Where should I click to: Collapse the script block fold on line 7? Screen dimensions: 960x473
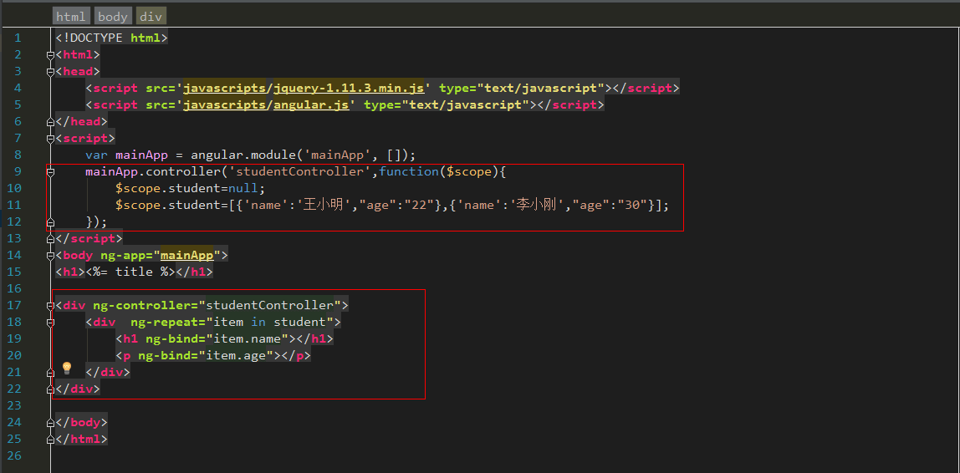click(x=51, y=138)
